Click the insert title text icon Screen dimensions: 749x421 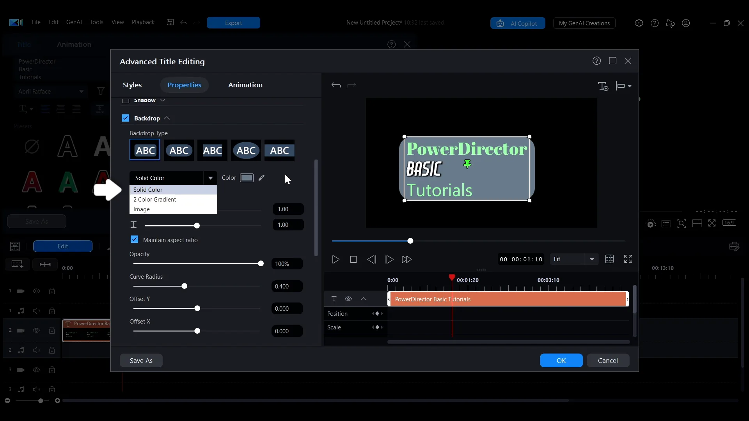coord(603,86)
